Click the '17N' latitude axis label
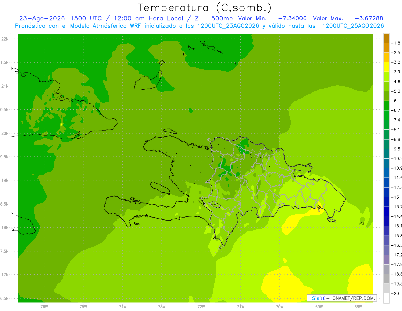Image resolution: width=402 pixels, height=311 pixels. (5, 275)
